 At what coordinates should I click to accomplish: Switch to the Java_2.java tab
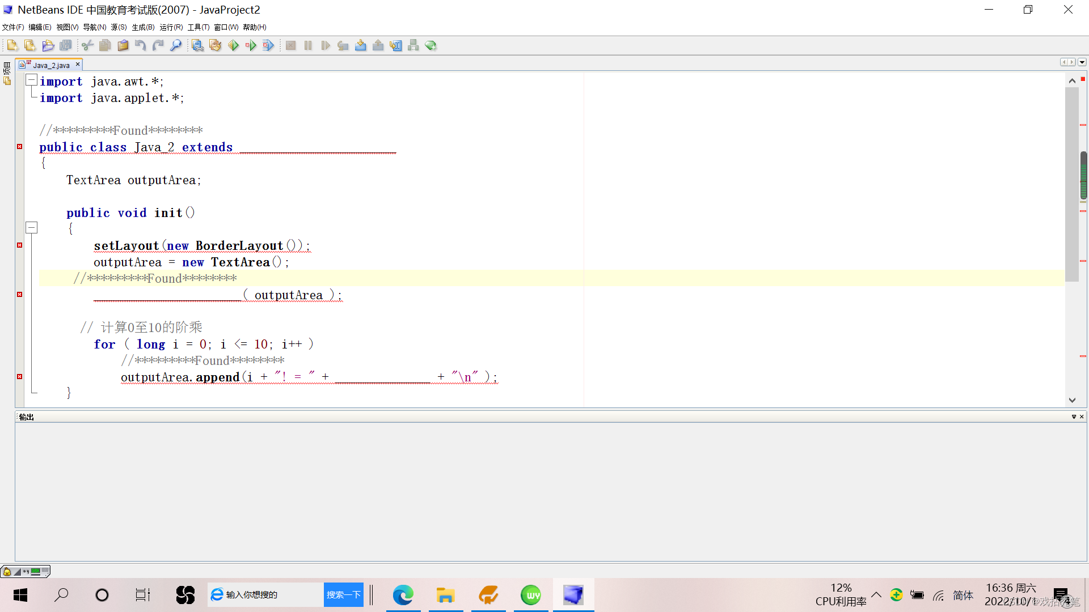click(x=51, y=65)
